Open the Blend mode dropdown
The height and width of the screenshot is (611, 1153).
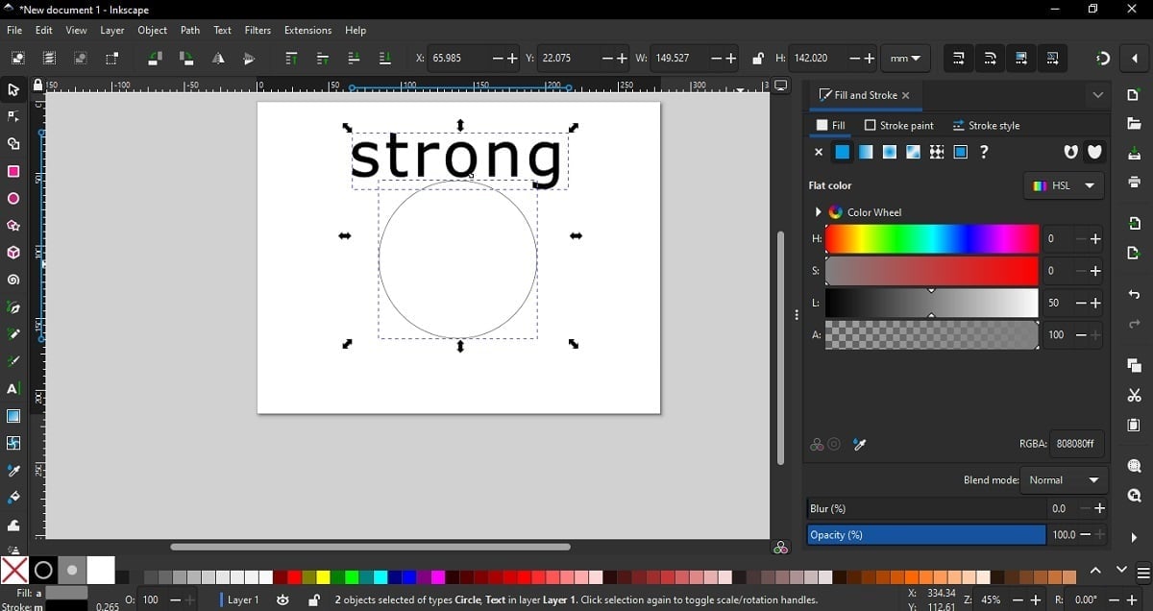pyautogui.click(x=1064, y=480)
